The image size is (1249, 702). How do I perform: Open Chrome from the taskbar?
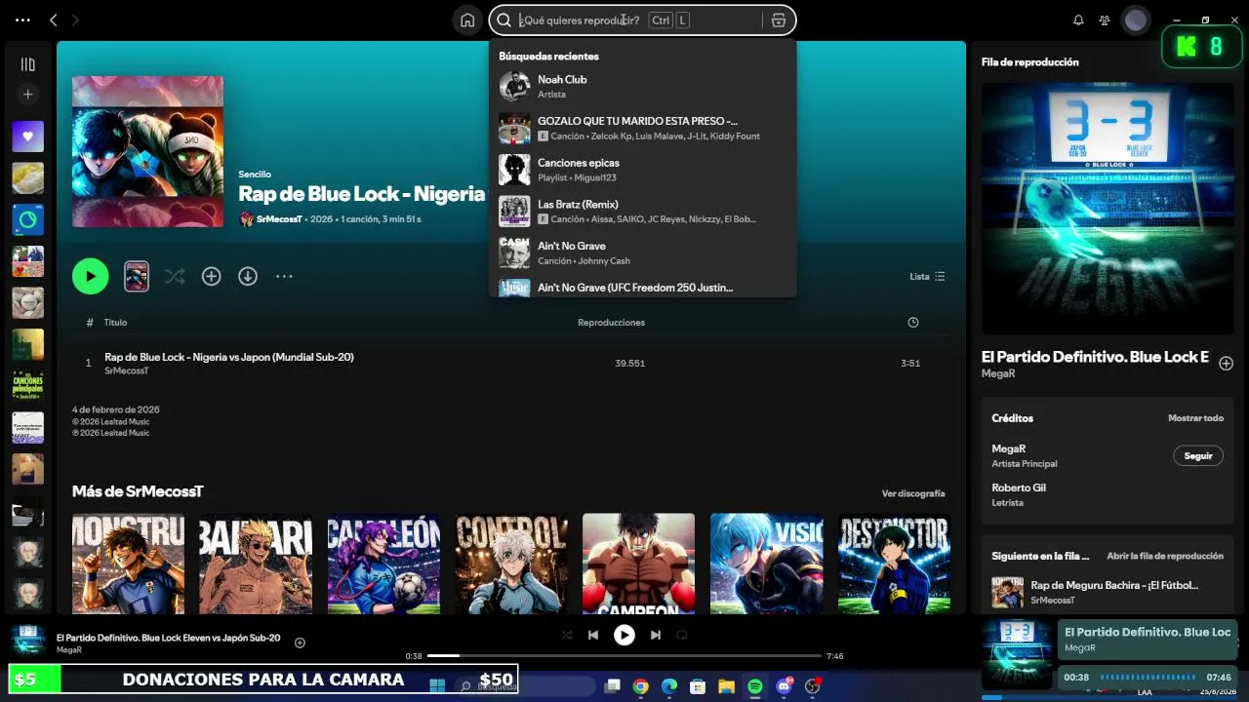640,686
